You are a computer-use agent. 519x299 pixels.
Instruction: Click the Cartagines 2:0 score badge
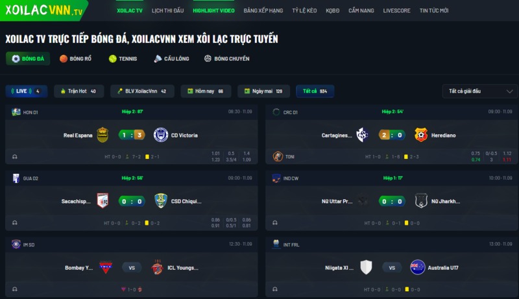click(392, 135)
